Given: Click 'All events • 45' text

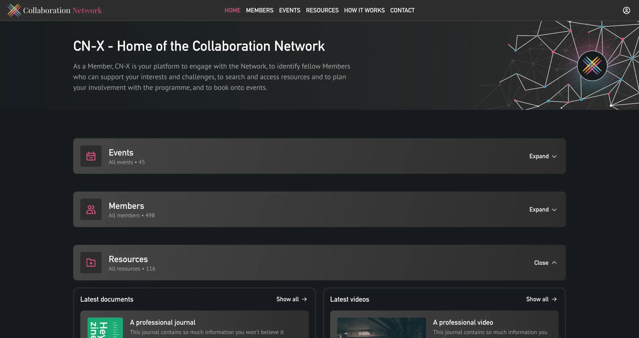Looking at the screenshot, I should tap(127, 162).
